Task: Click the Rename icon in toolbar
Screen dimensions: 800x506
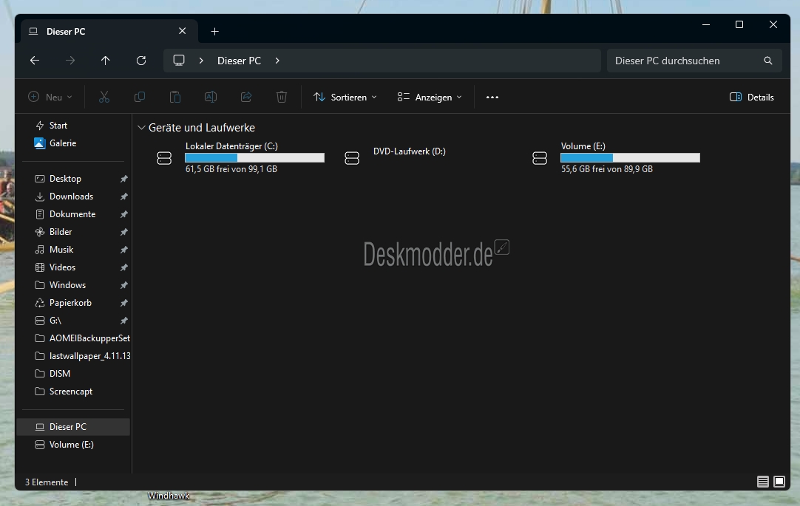Action: (x=211, y=97)
